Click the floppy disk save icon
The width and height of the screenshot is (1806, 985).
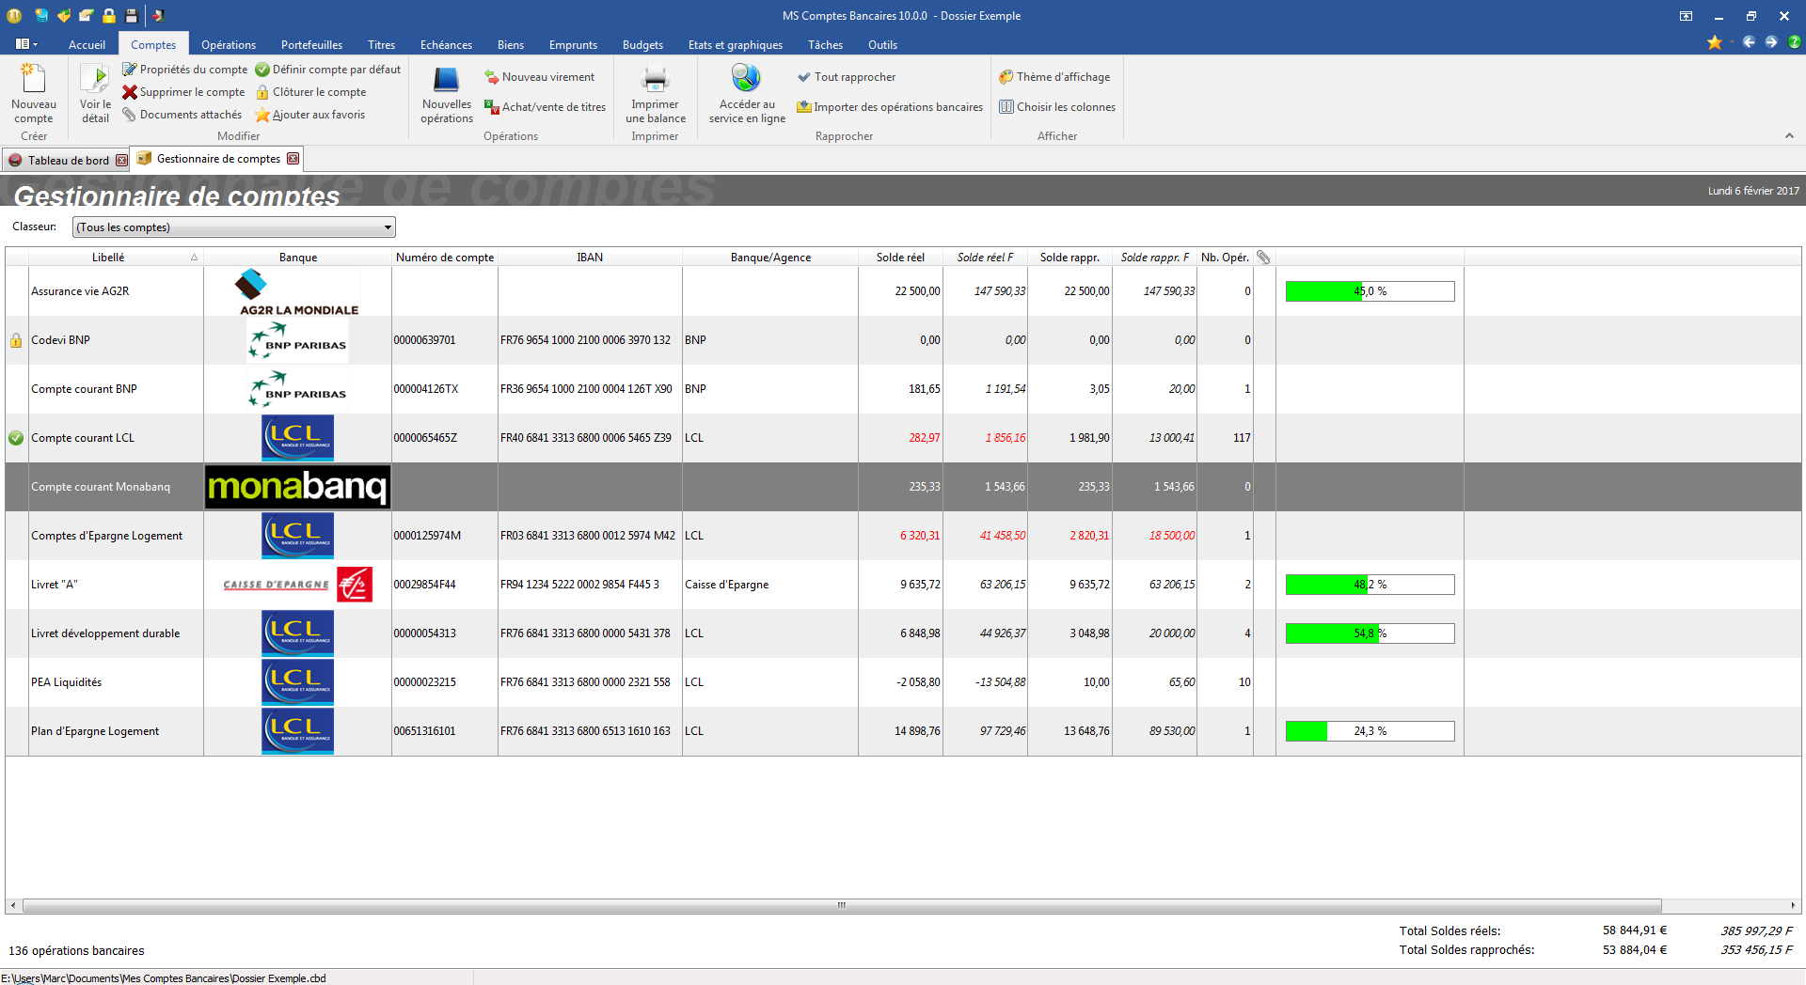132,16
